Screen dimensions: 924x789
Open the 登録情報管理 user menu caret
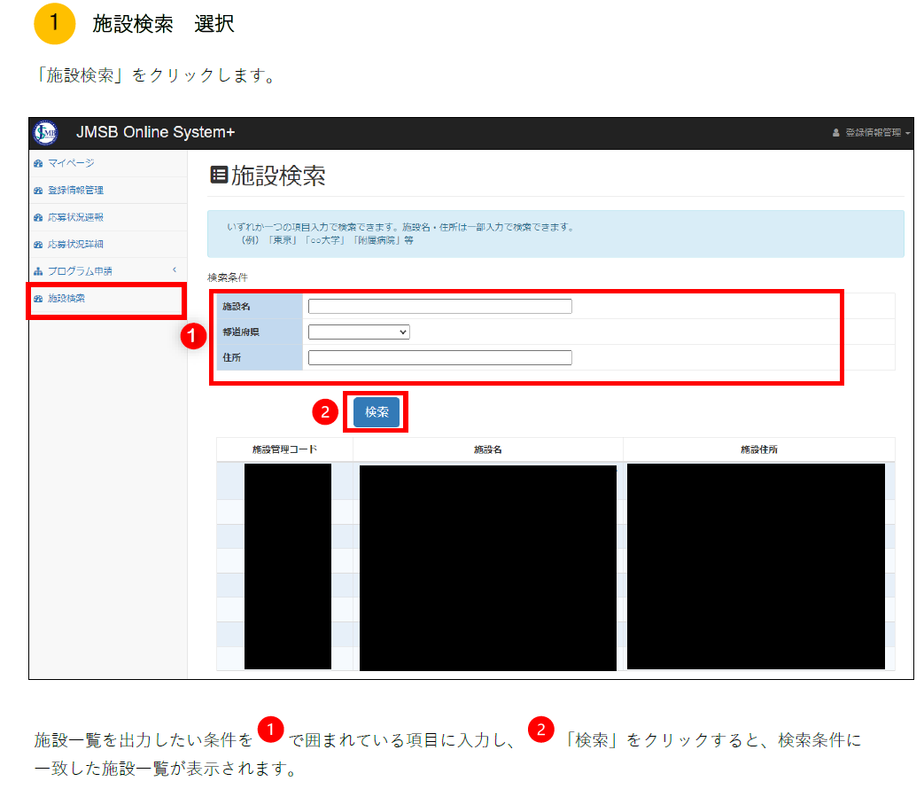907,134
